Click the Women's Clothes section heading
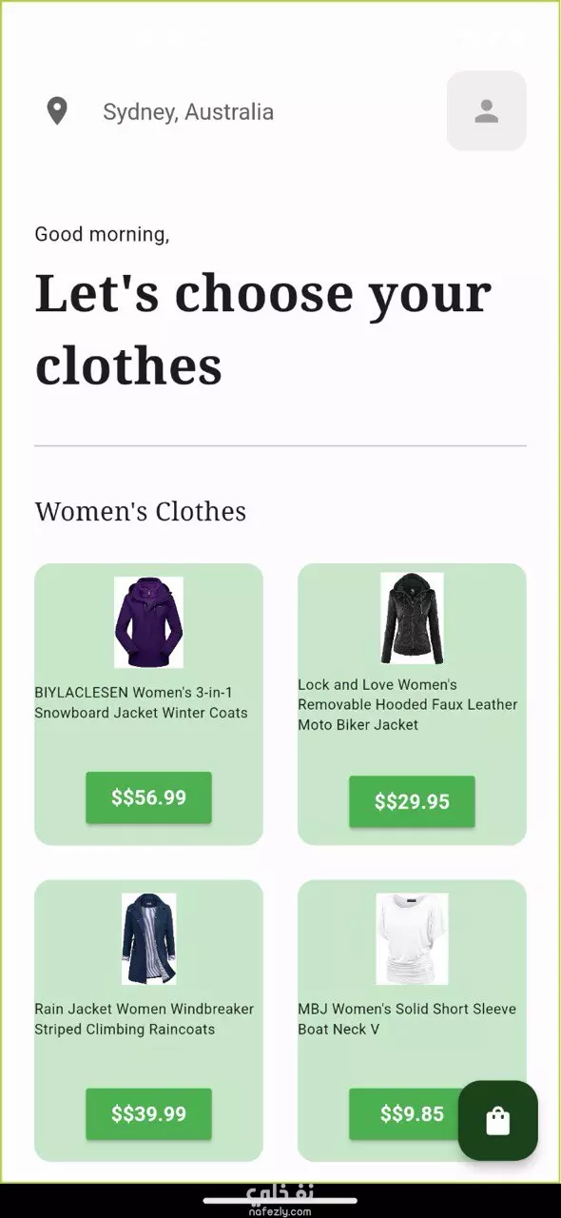 (x=141, y=511)
